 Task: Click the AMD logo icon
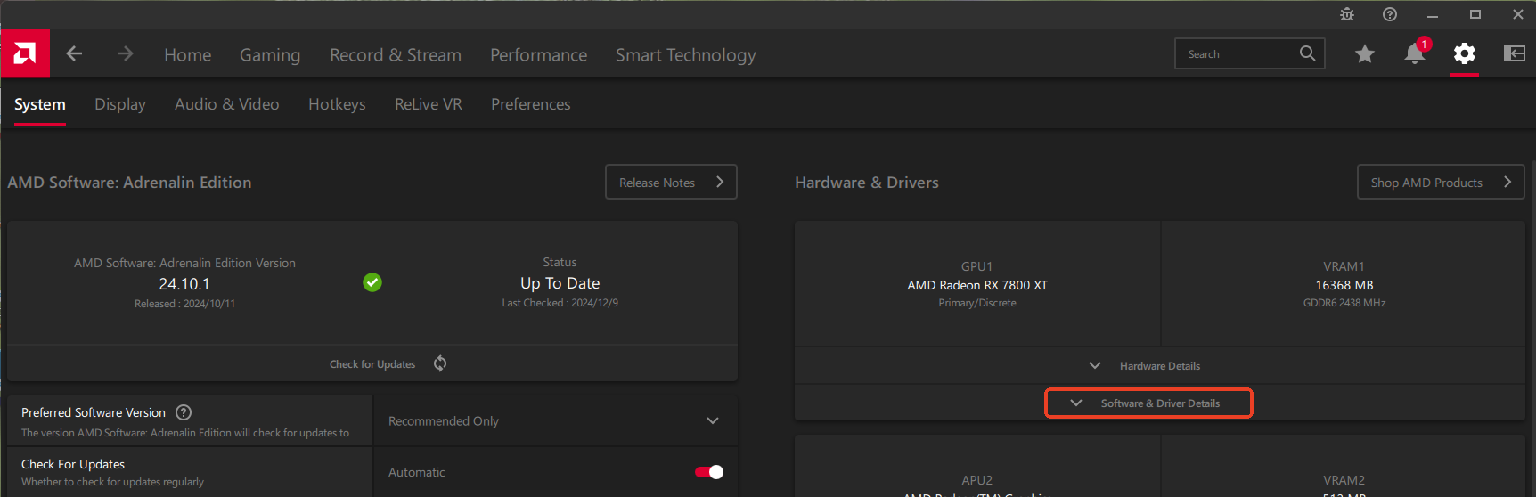coord(25,53)
